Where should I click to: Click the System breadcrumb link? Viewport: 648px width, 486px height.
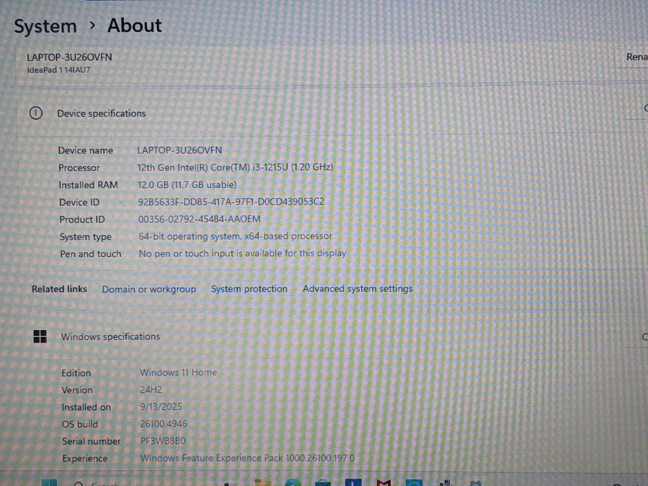[x=45, y=27]
